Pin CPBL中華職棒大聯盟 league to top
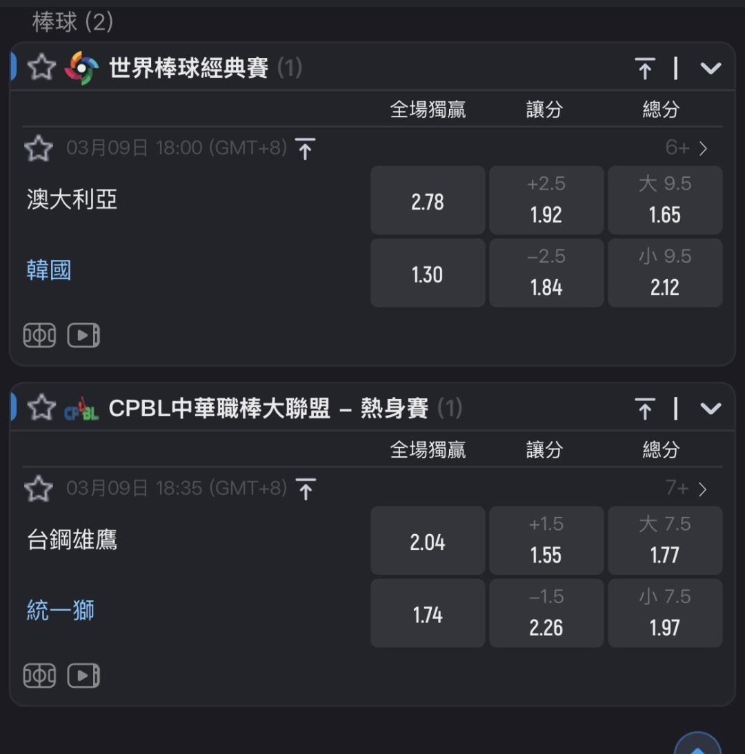The height and width of the screenshot is (754, 745). point(645,409)
